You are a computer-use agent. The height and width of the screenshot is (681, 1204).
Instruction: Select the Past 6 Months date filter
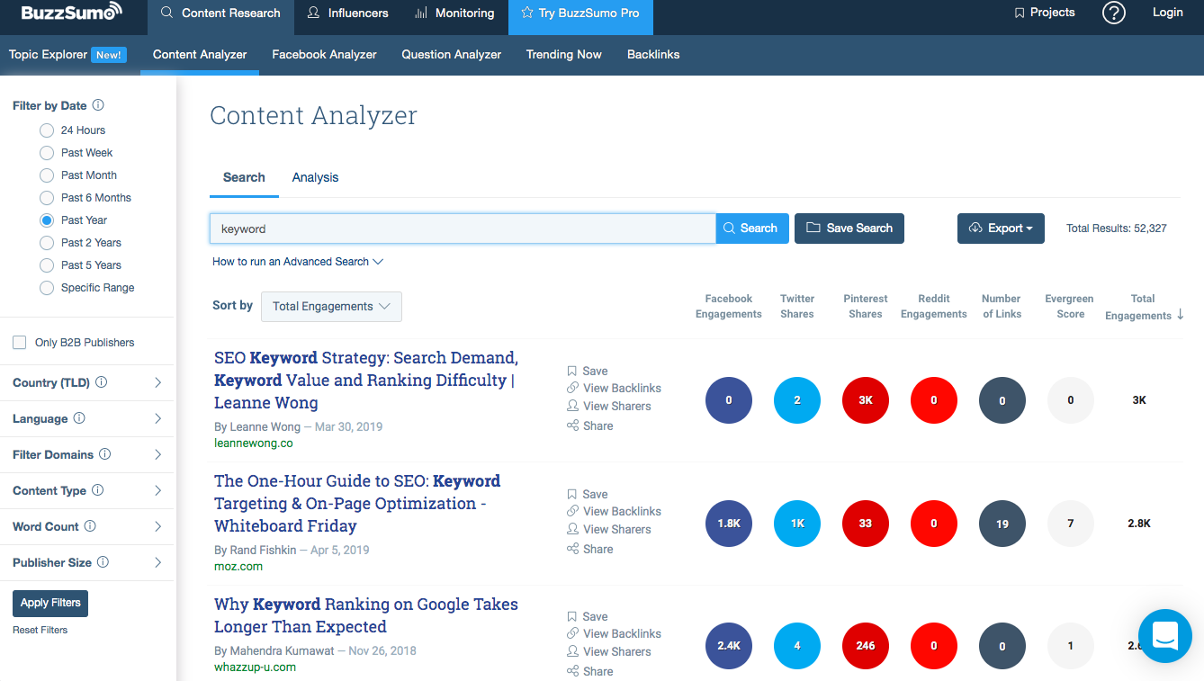click(x=47, y=198)
